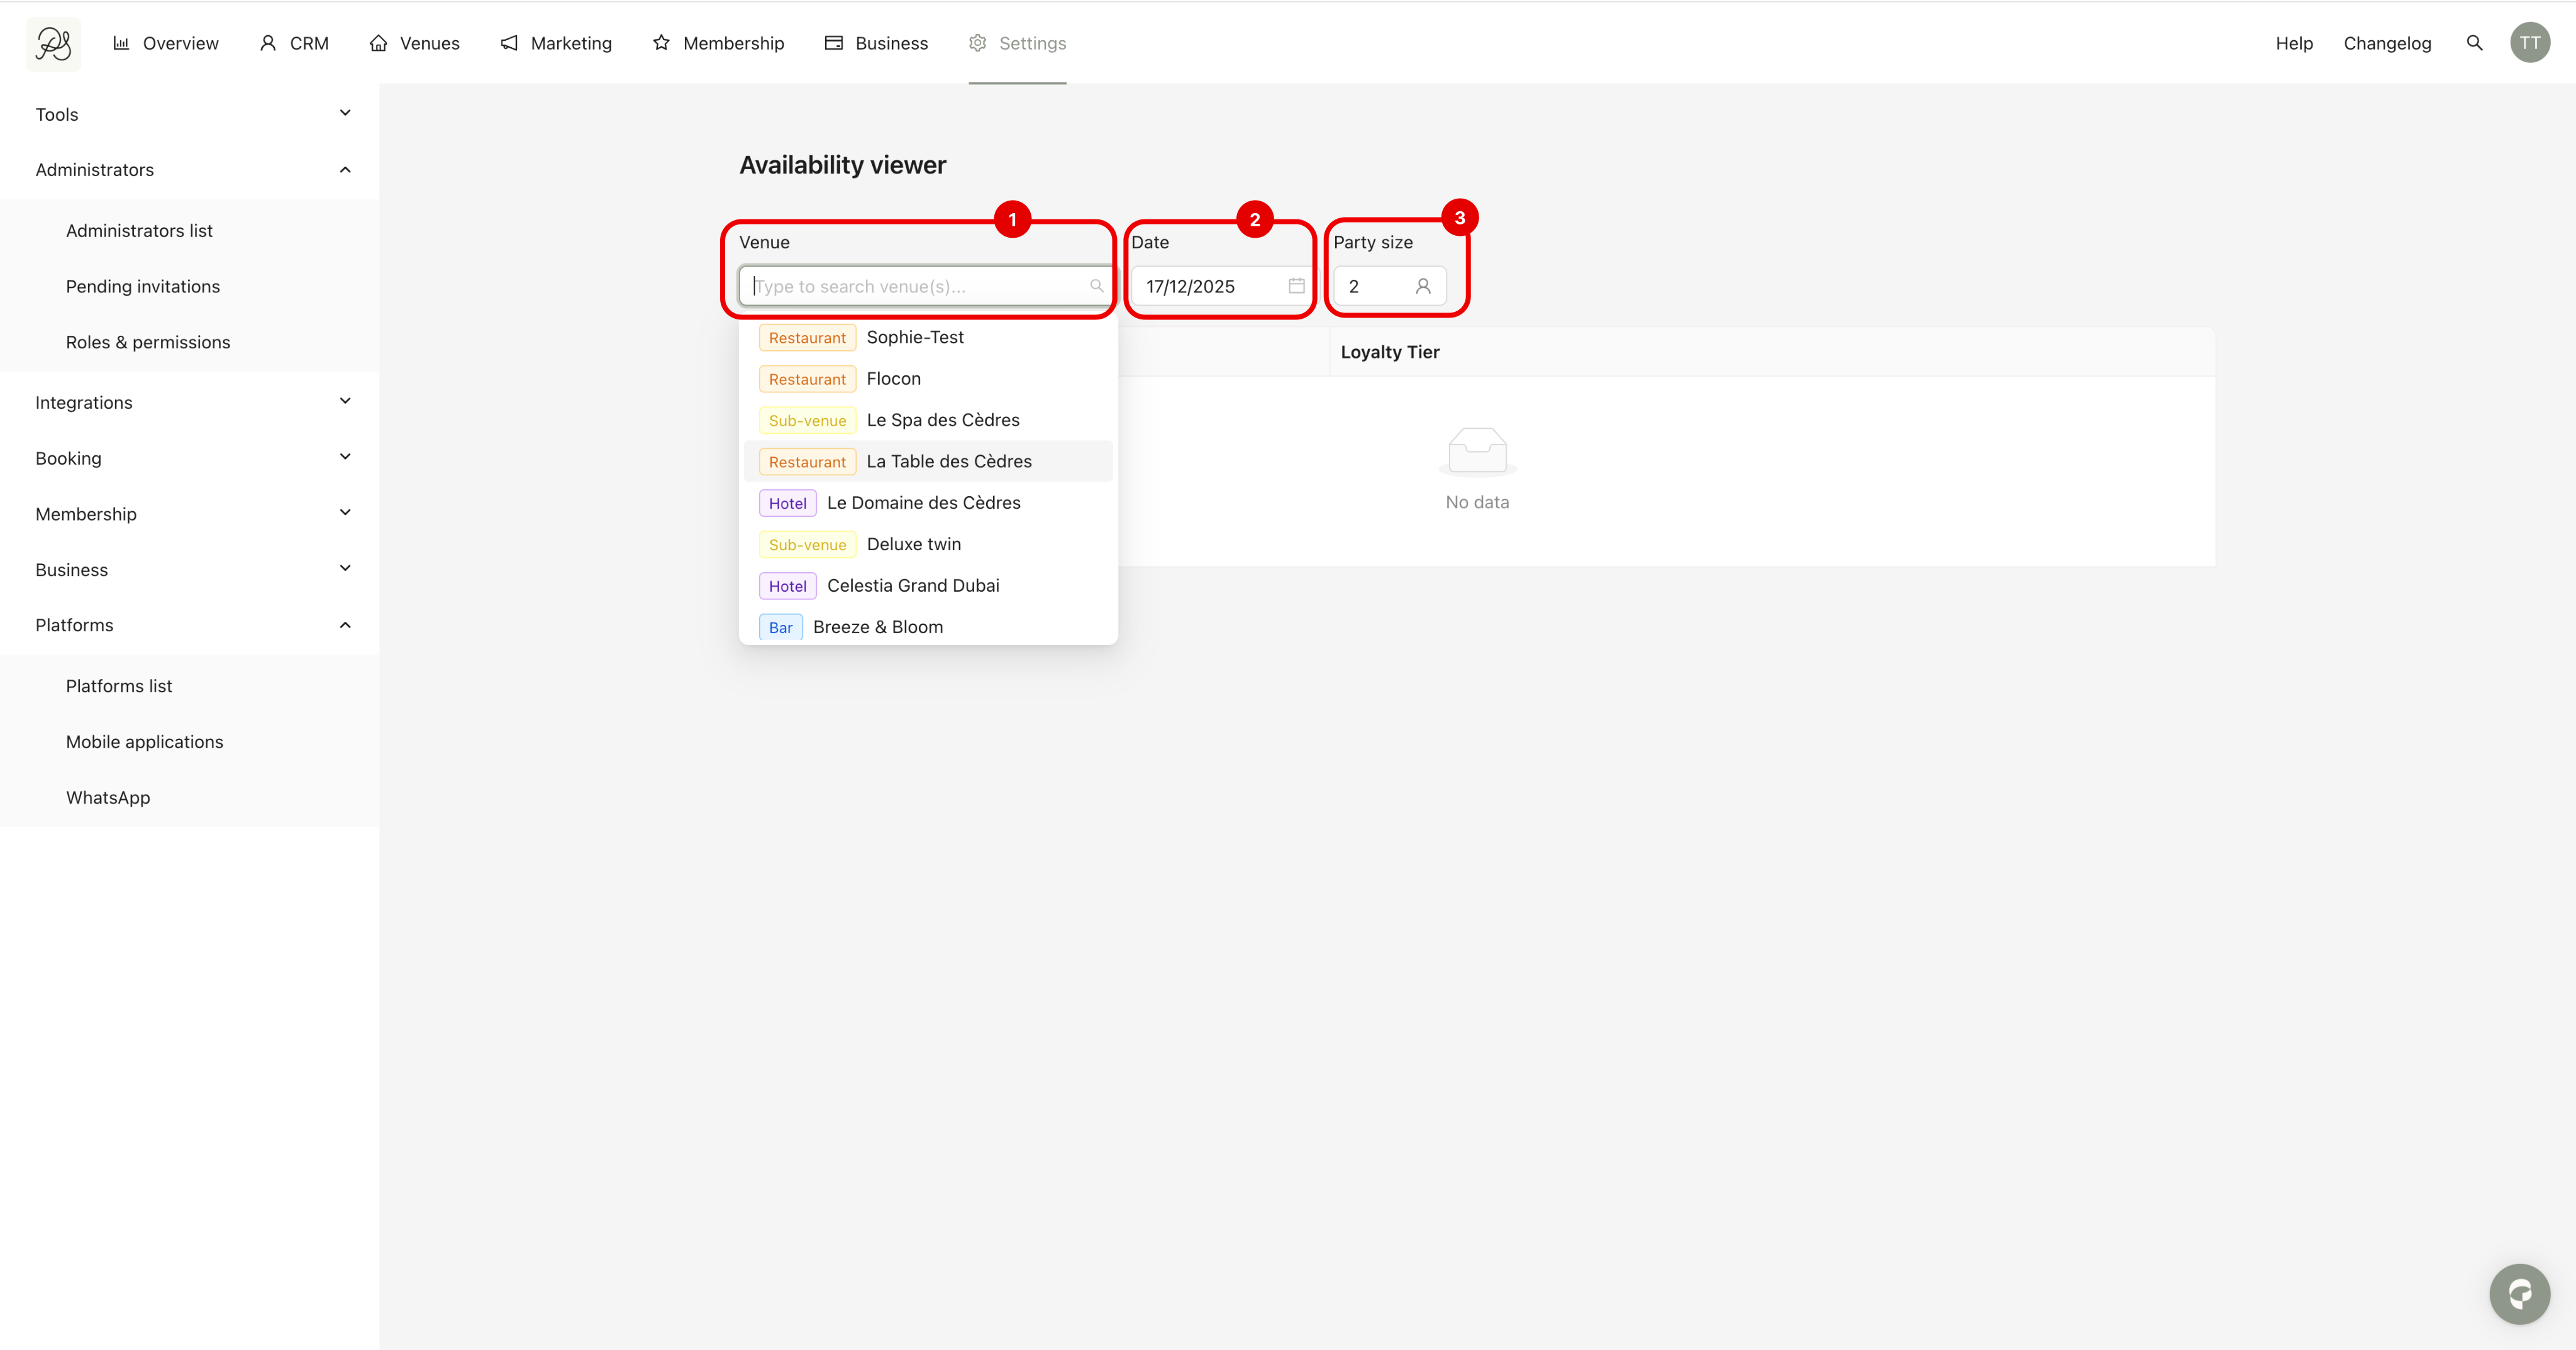Choose Celestia Grand Dubai hotel option
Viewport: 2576px width, 1350px height.
pyautogui.click(x=912, y=585)
